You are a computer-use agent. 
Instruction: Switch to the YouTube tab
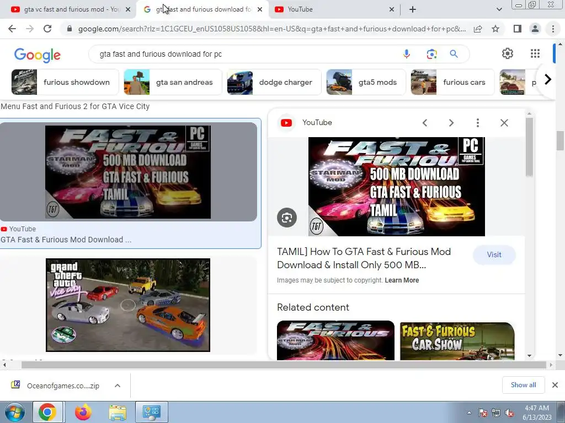click(x=334, y=9)
